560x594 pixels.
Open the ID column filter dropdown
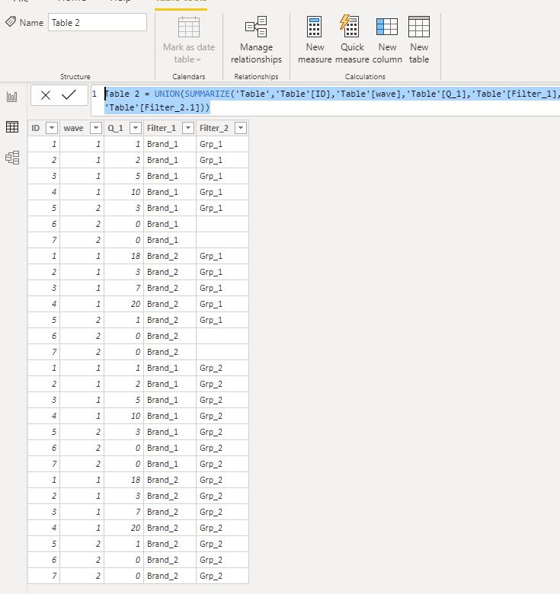click(52, 128)
